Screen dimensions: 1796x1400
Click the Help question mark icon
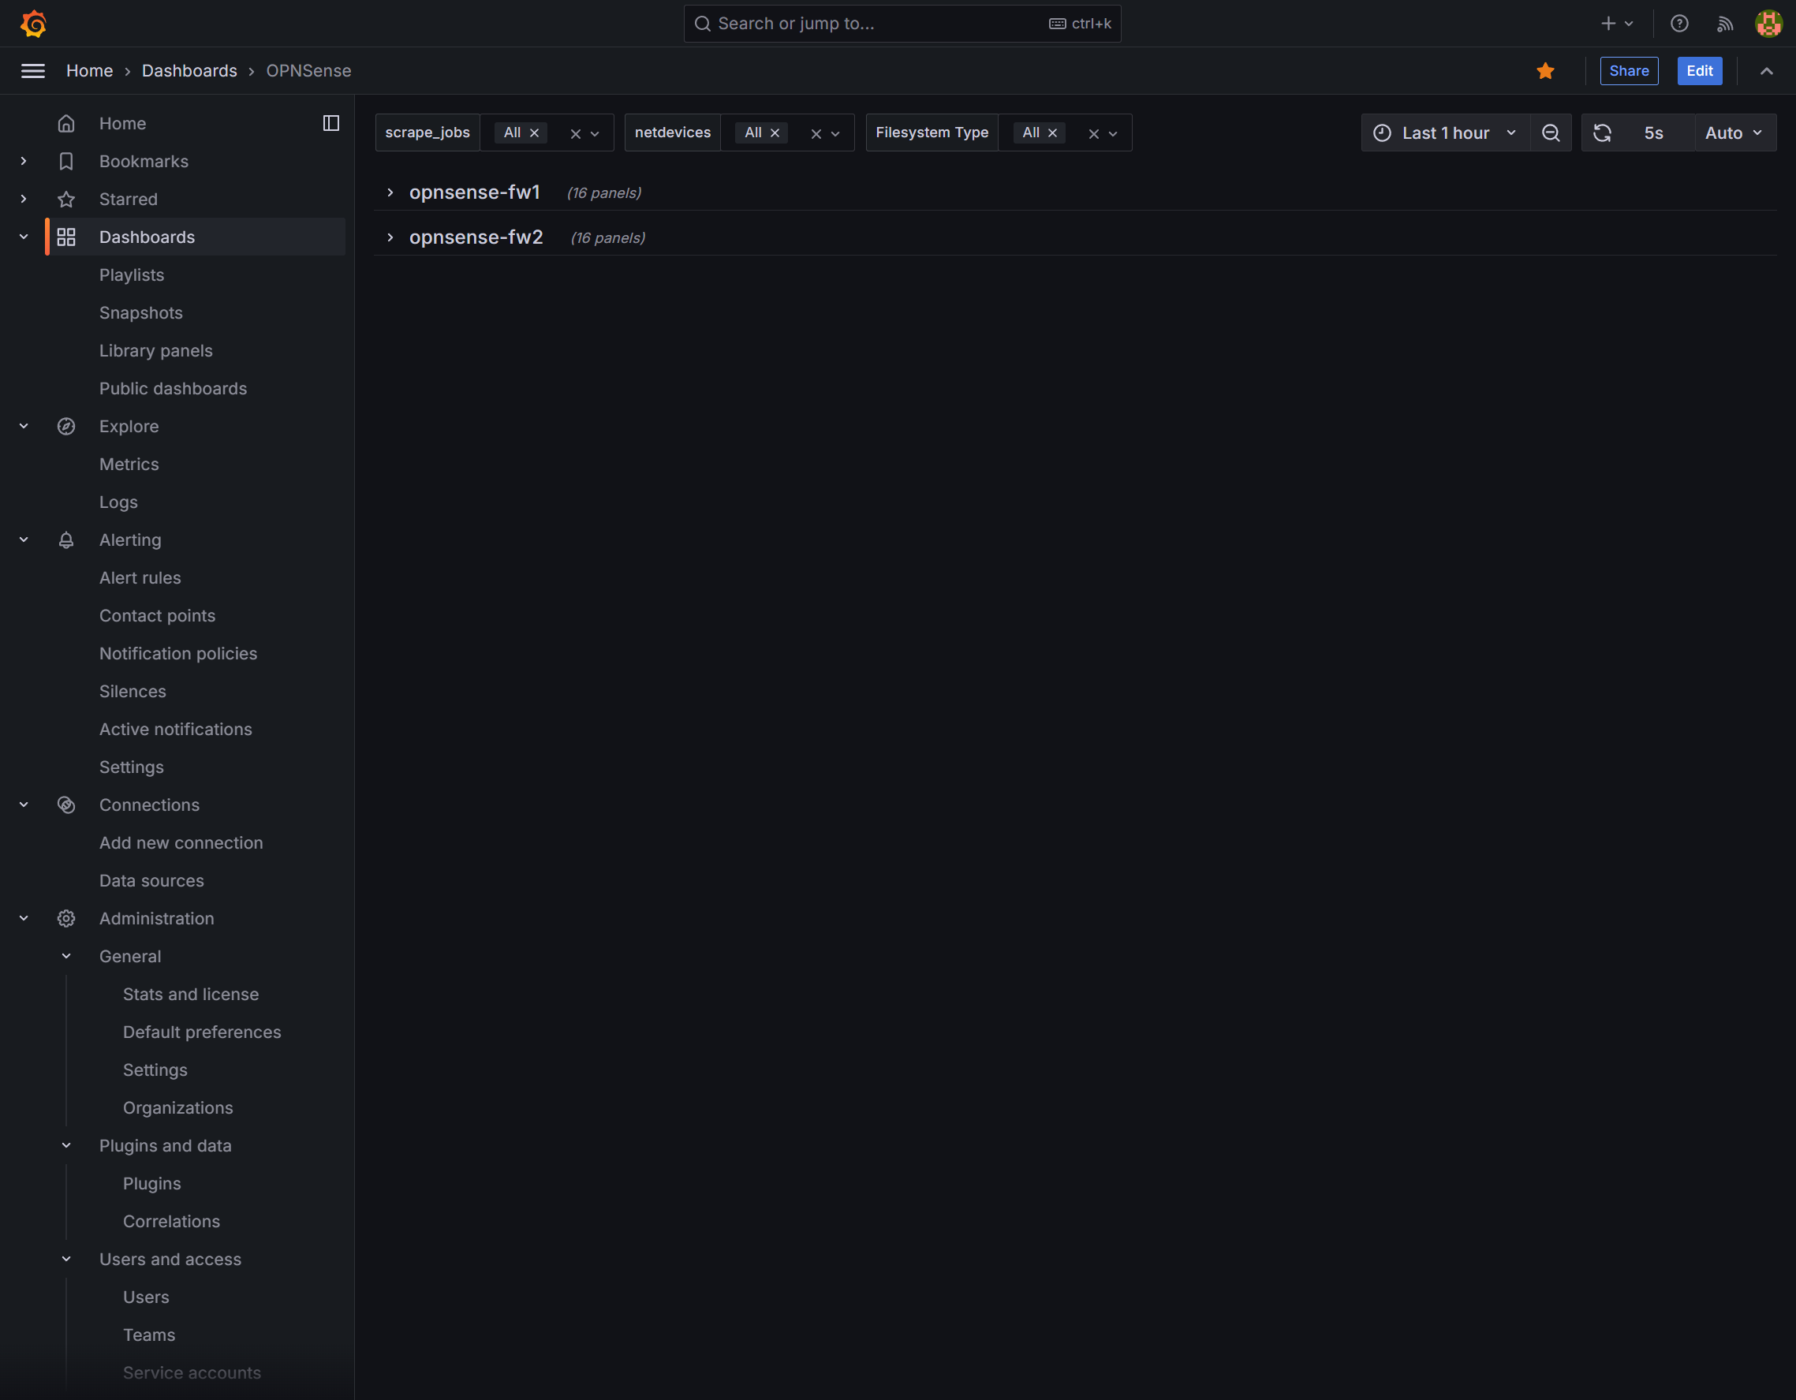pos(1679,23)
